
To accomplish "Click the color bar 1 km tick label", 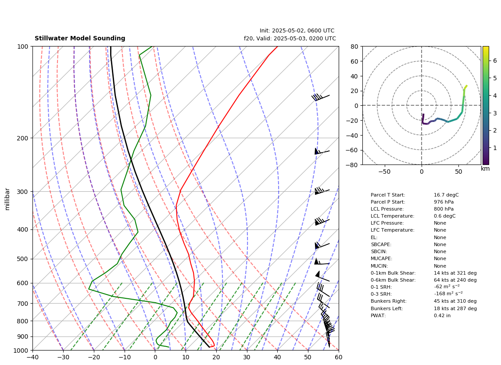I will (495, 148).
